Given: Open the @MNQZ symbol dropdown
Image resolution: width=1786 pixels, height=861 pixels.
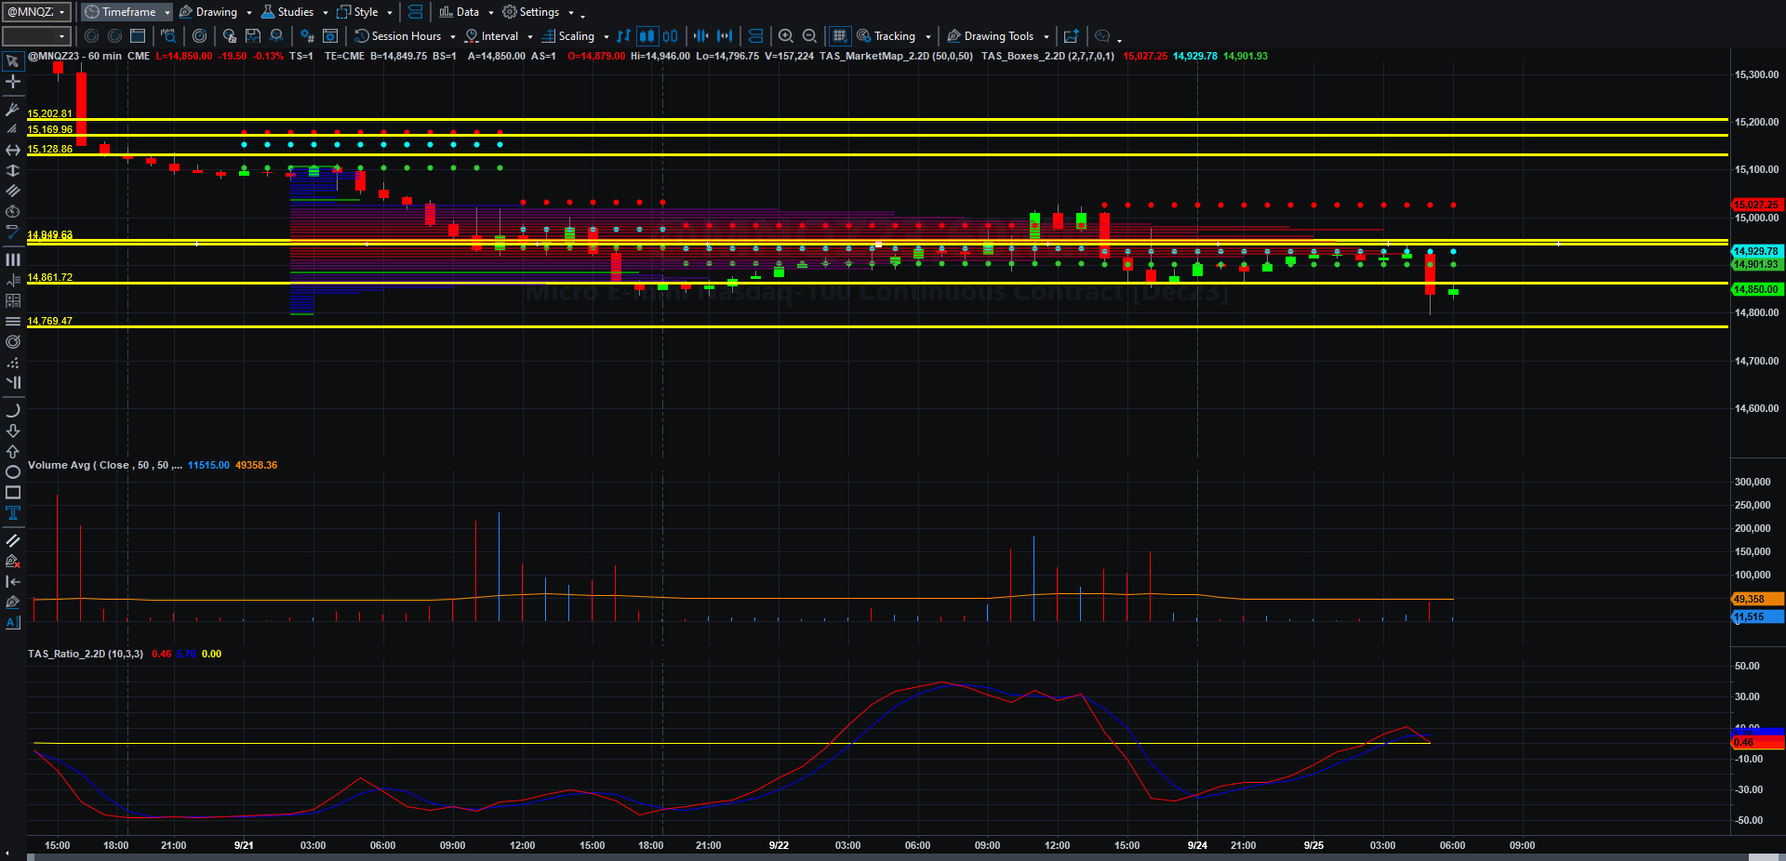Looking at the screenshot, I should tap(36, 12).
